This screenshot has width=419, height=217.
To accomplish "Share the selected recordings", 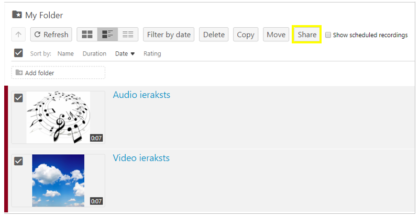I will (x=307, y=35).
